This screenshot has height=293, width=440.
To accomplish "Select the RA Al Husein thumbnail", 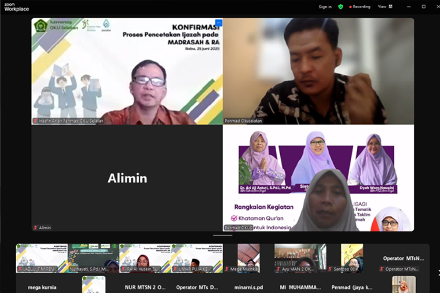I will point(145,258).
